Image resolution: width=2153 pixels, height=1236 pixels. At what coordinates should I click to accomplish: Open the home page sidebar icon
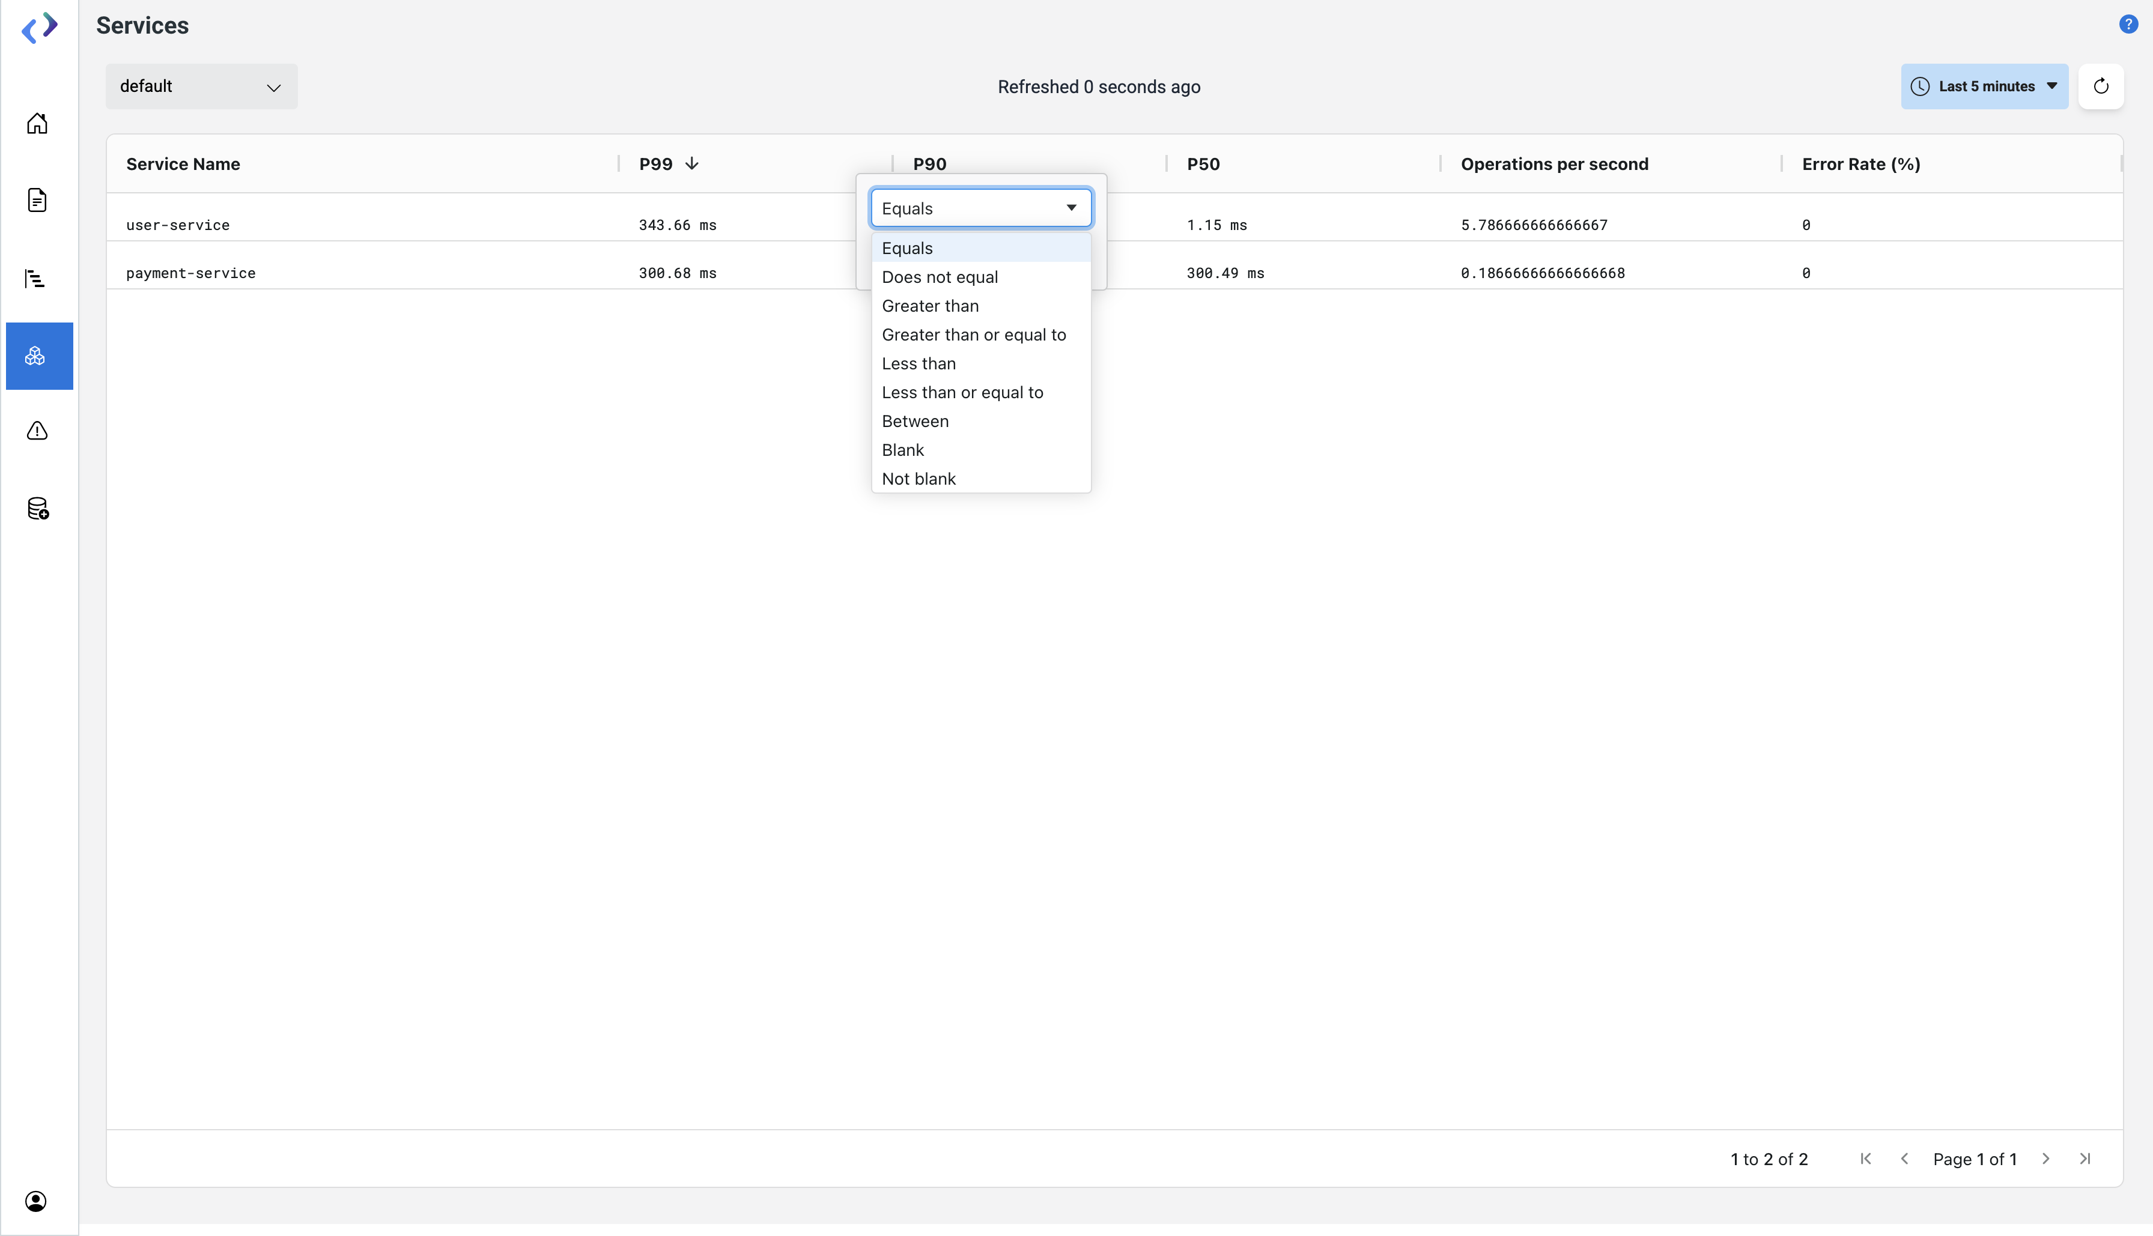(x=37, y=124)
